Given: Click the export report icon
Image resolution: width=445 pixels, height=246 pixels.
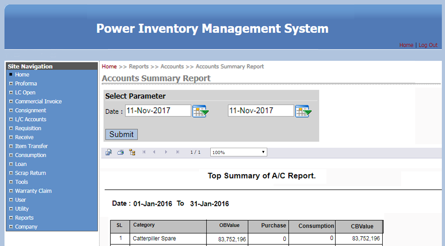Looking at the screenshot, I should [x=109, y=152].
